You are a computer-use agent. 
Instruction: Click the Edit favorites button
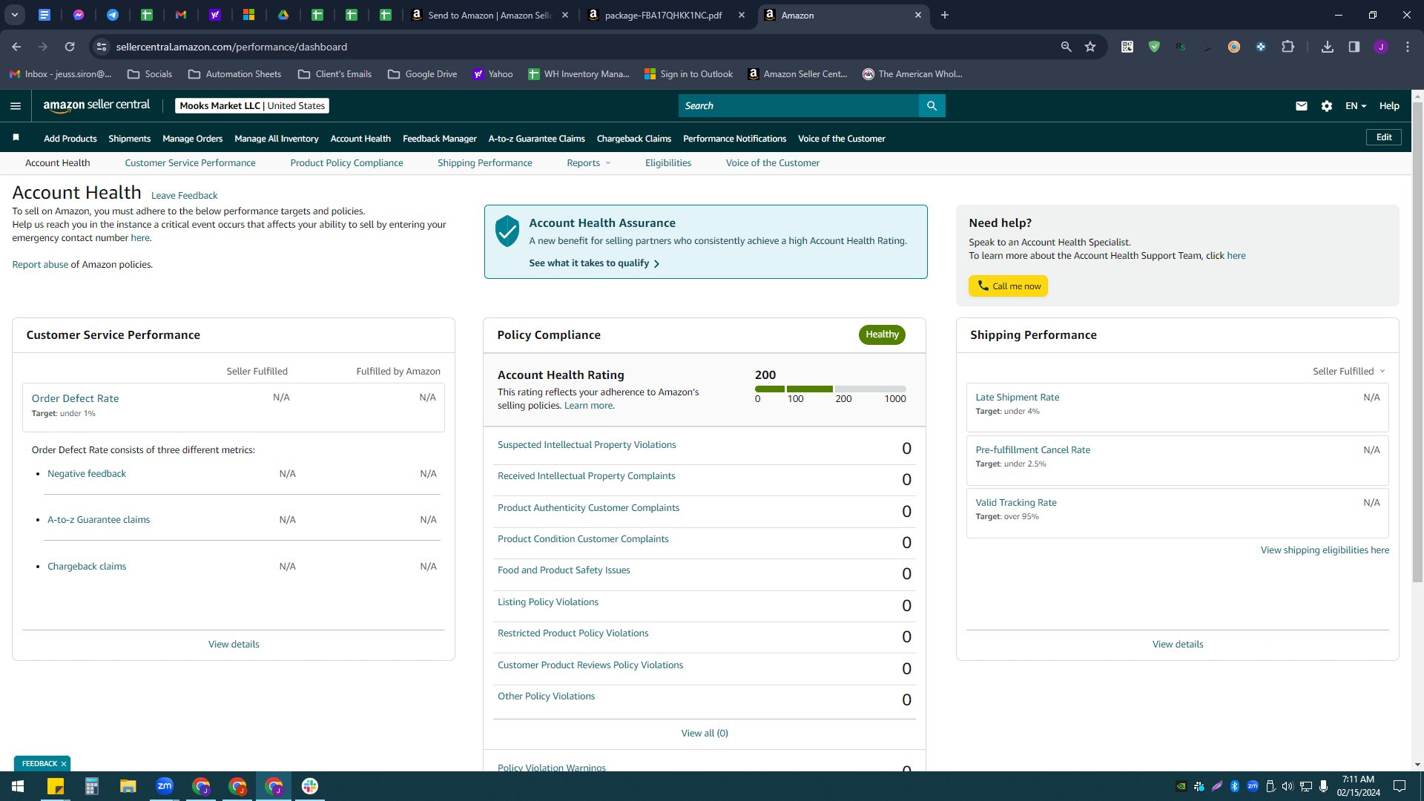[x=1384, y=137]
